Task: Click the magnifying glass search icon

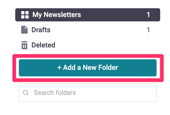Action: tap(26, 93)
